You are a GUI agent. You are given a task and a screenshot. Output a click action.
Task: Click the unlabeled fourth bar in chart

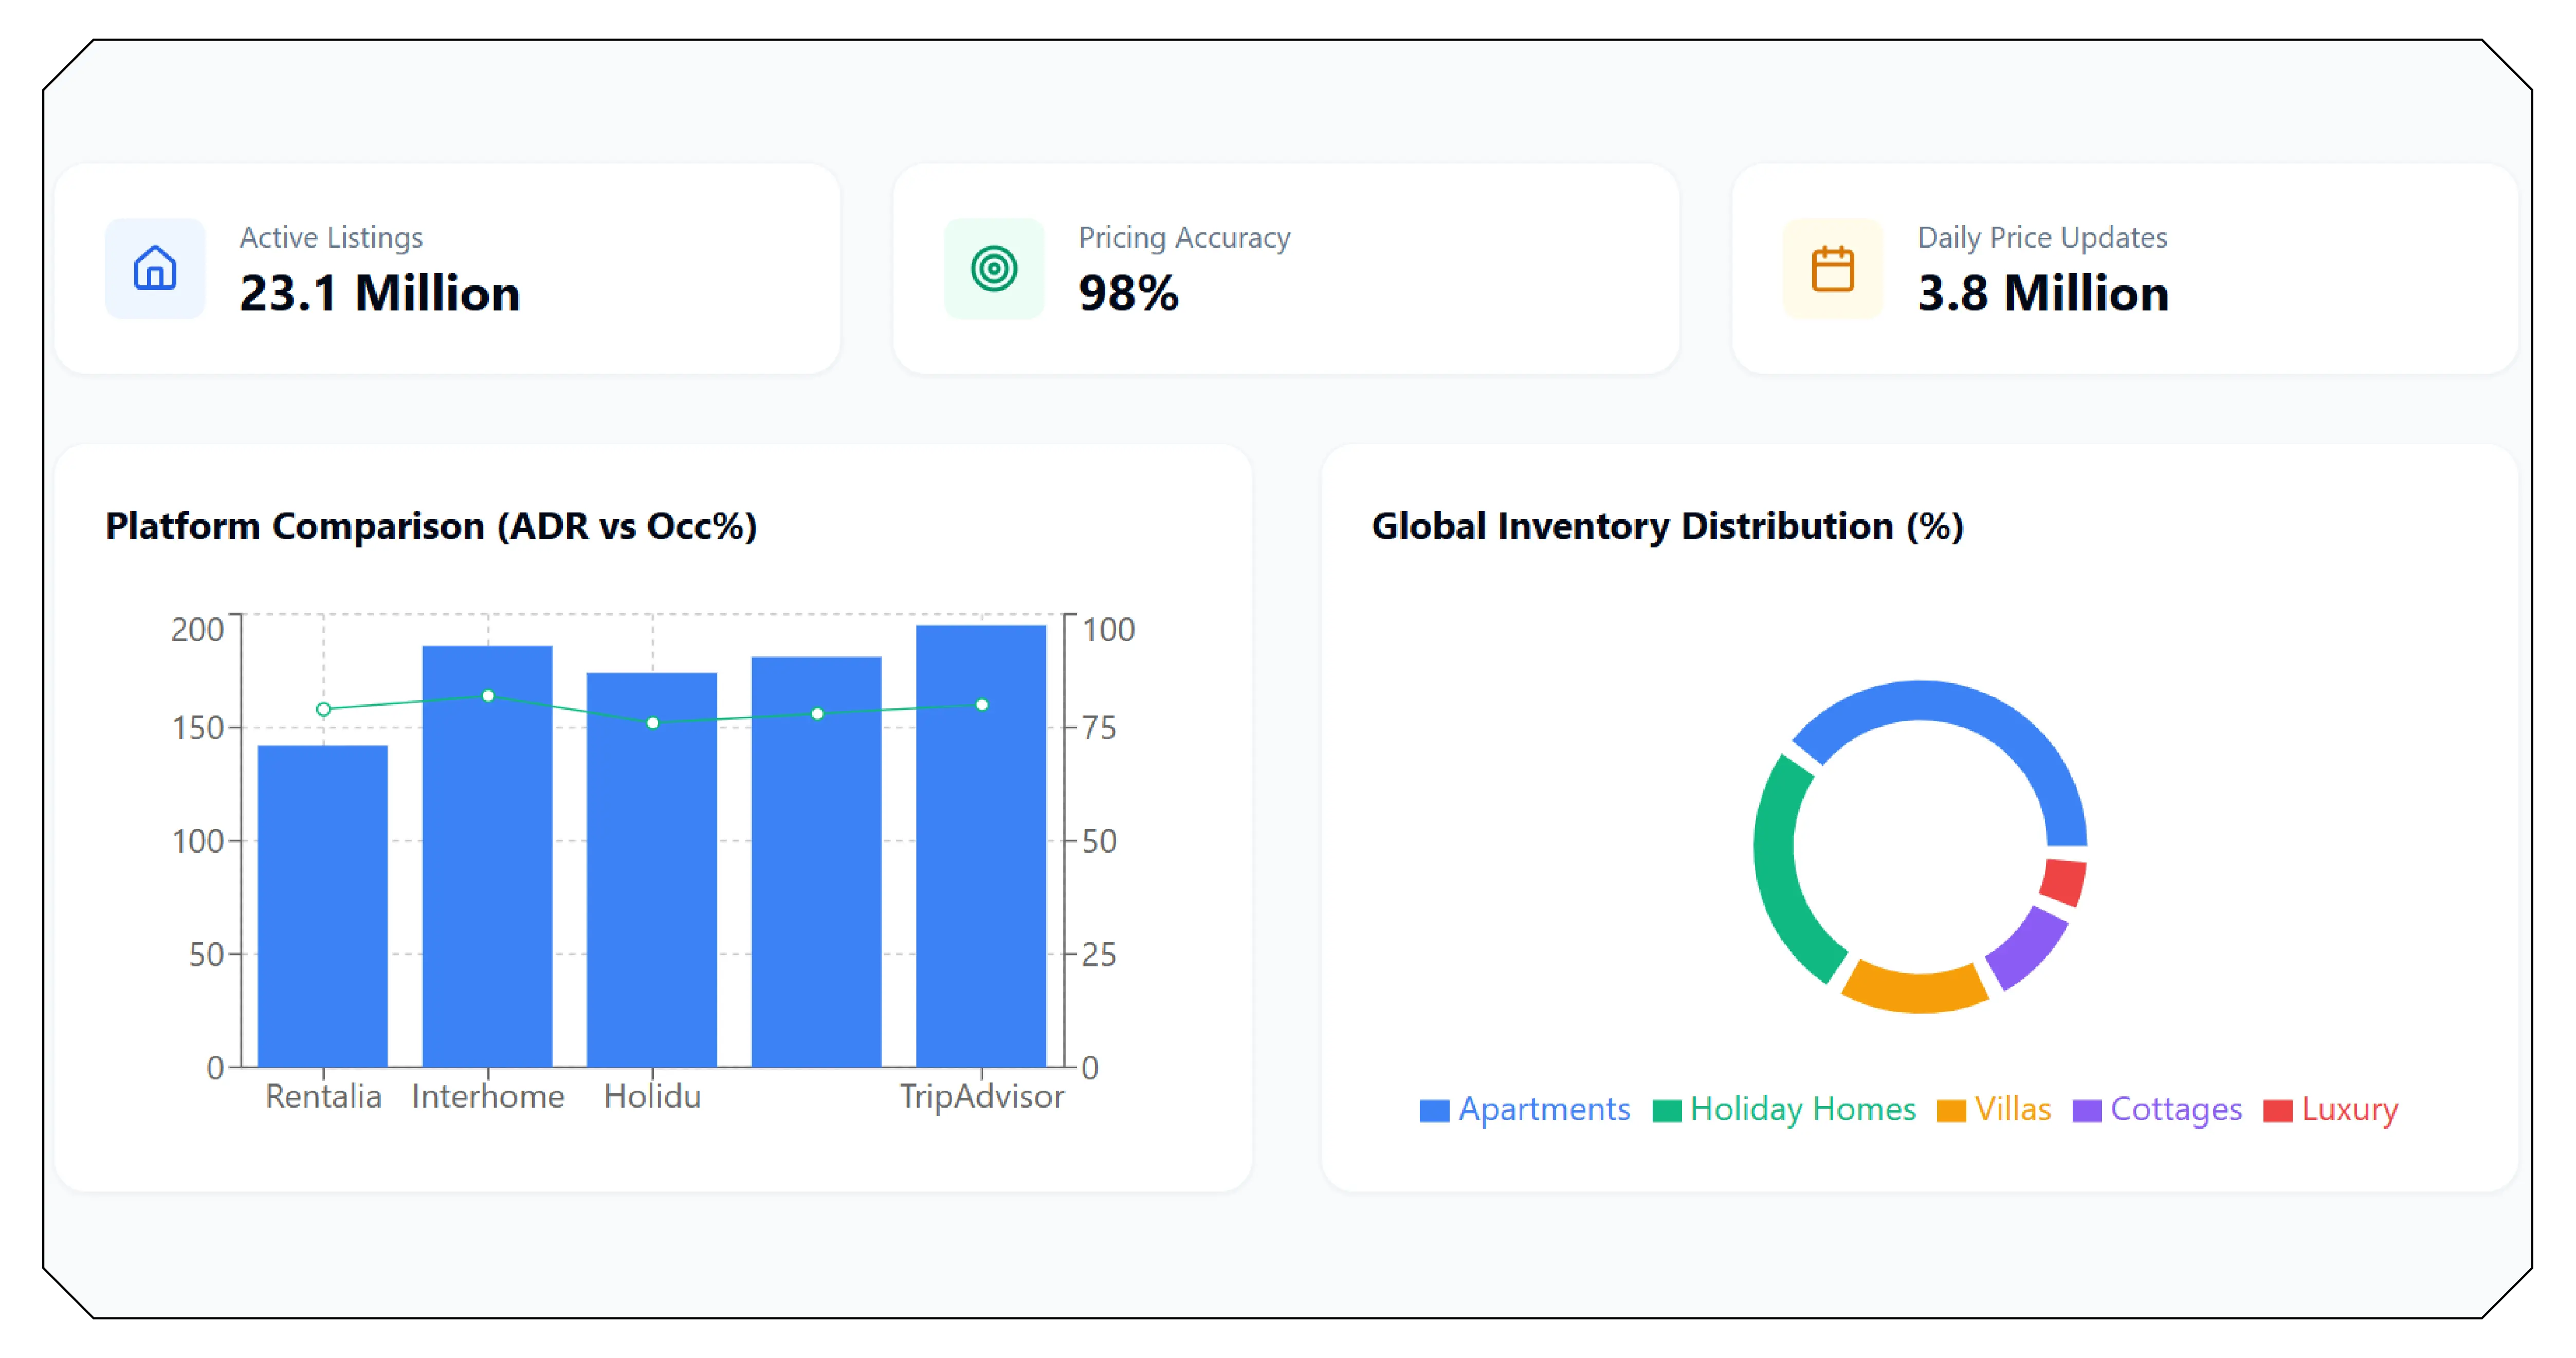point(816,862)
